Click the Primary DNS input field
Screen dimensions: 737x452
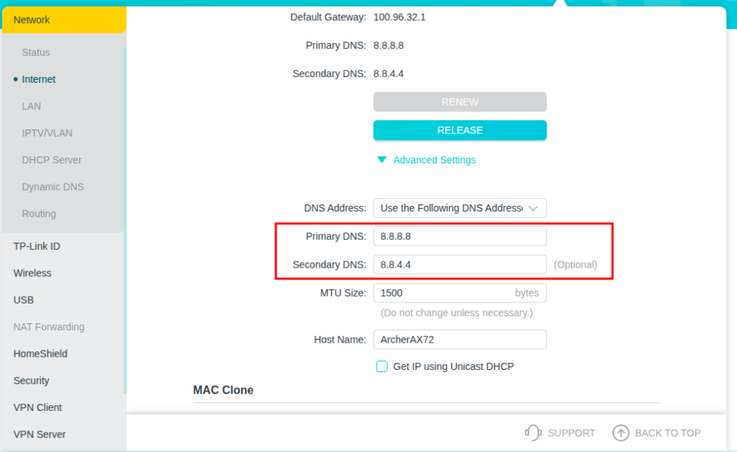(459, 236)
